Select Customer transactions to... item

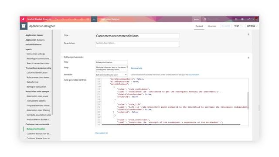pyautogui.click(x=39, y=138)
